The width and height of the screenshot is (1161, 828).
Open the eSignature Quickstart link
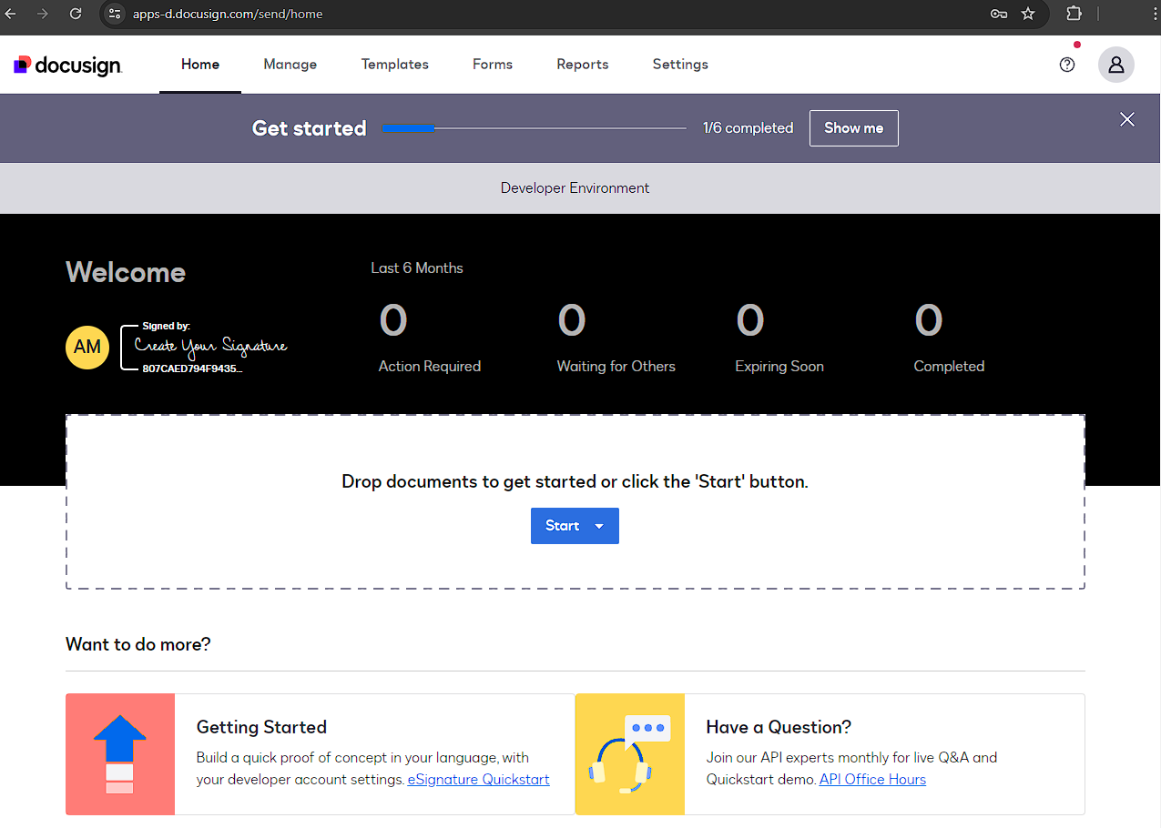pos(478,780)
